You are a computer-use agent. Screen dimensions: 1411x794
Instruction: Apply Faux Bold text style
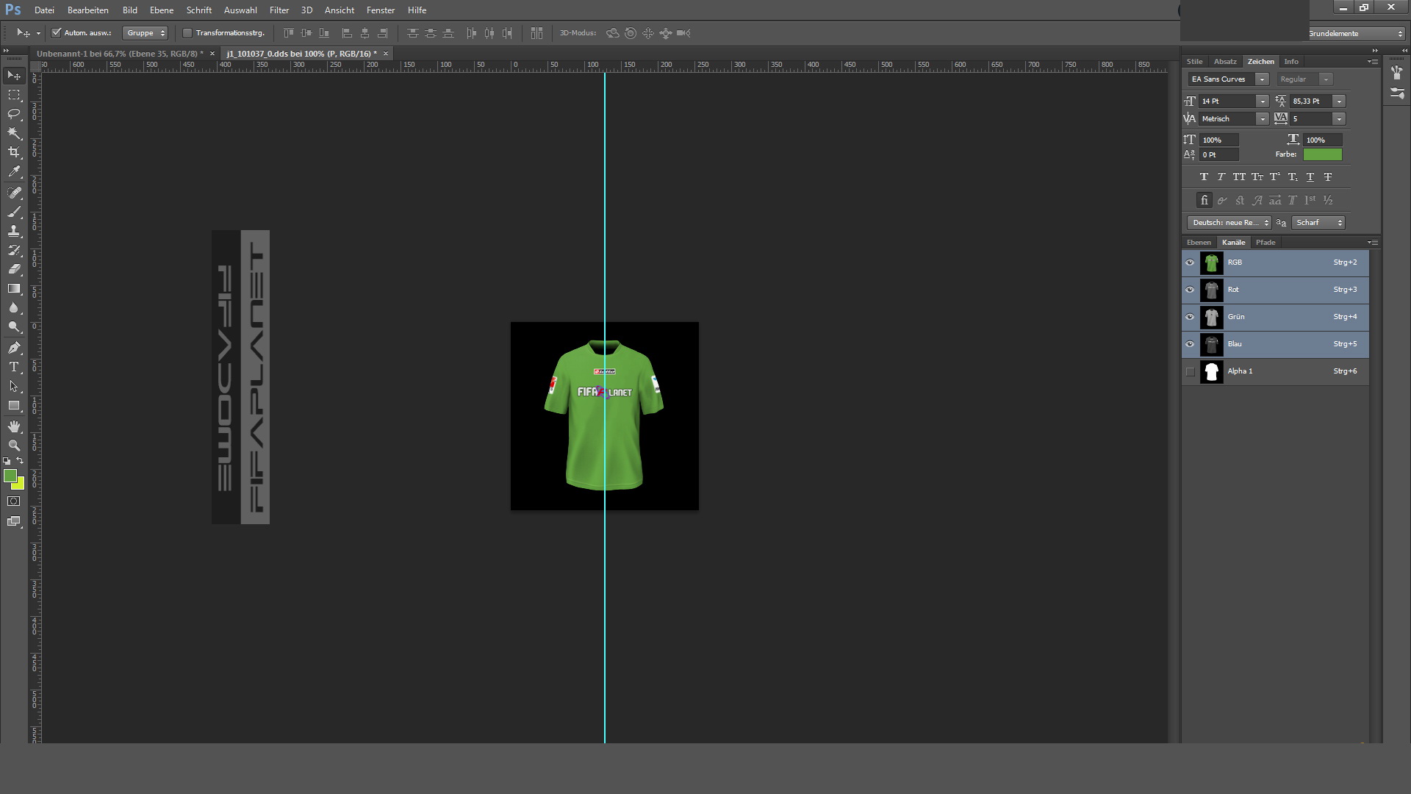click(x=1204, y=177)
